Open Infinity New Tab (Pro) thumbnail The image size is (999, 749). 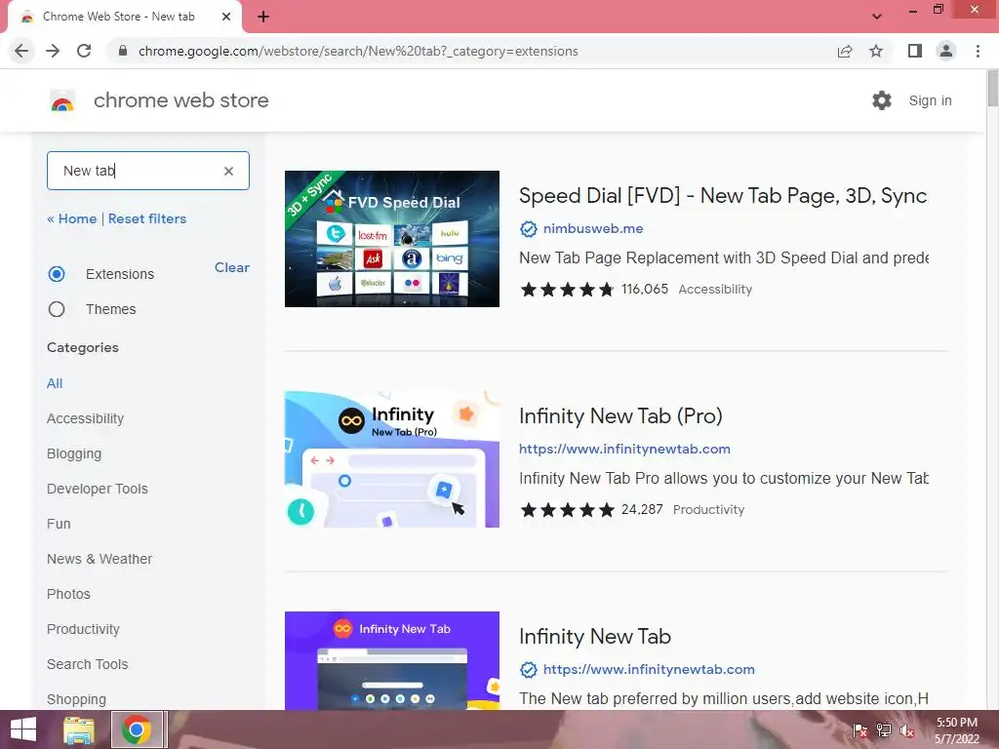392,459
